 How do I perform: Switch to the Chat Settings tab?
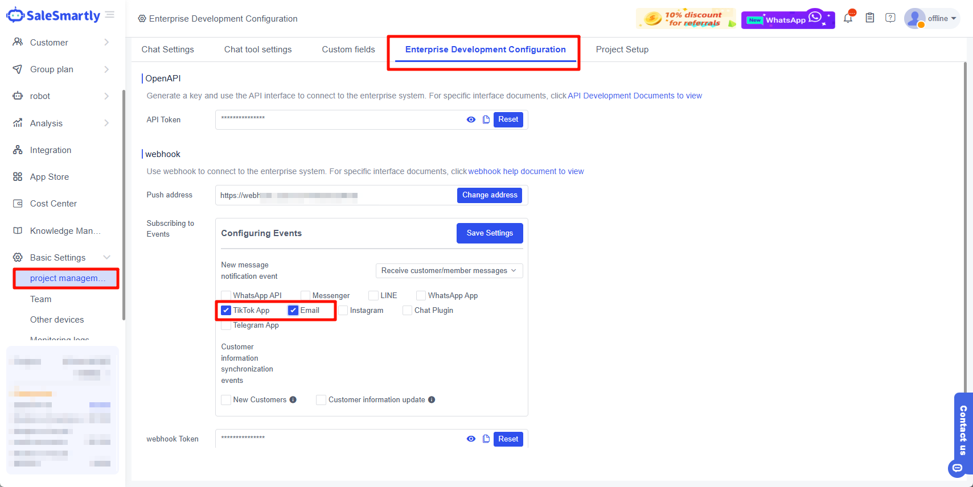tap(167, 49)
